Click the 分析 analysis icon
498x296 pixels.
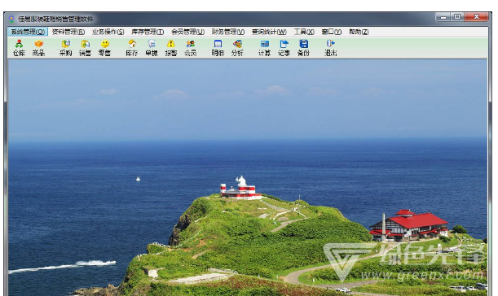click(237, 48)
